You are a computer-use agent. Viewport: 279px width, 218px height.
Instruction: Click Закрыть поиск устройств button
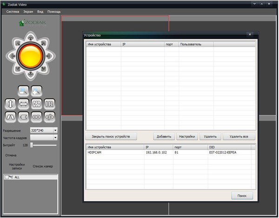click(111, 137)
